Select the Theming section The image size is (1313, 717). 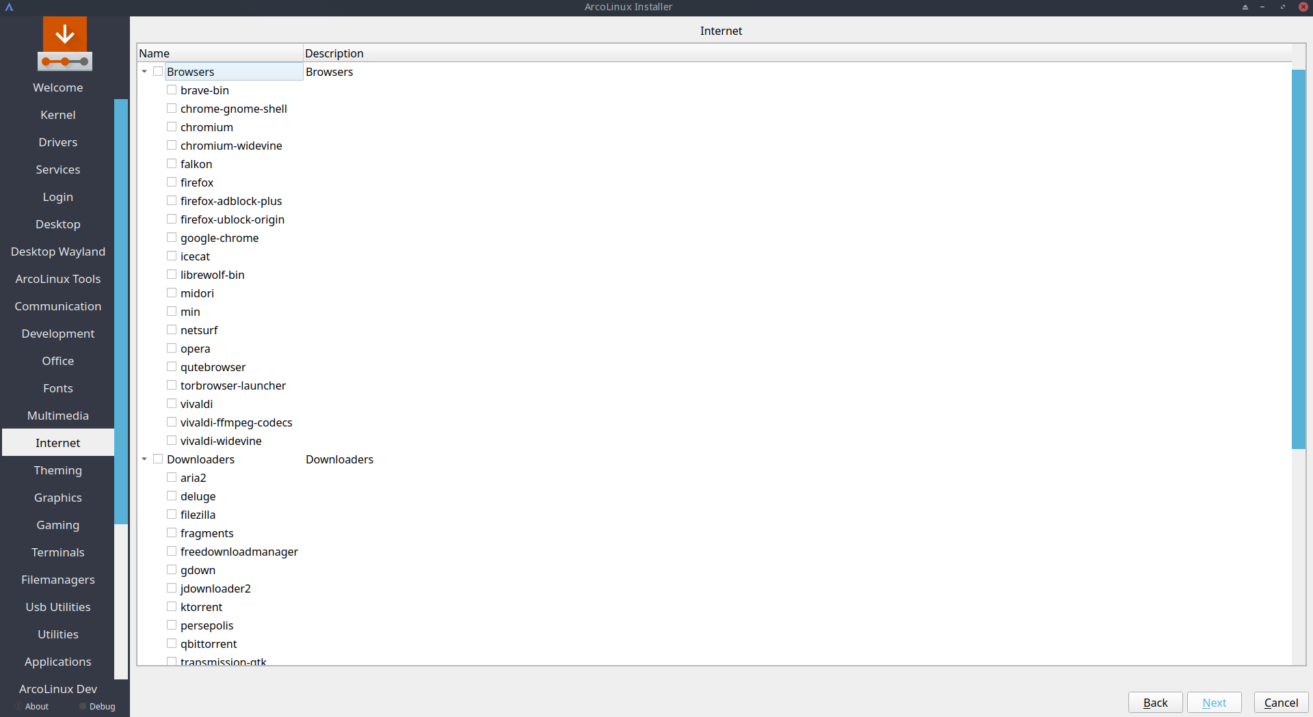tap(58, 470)
